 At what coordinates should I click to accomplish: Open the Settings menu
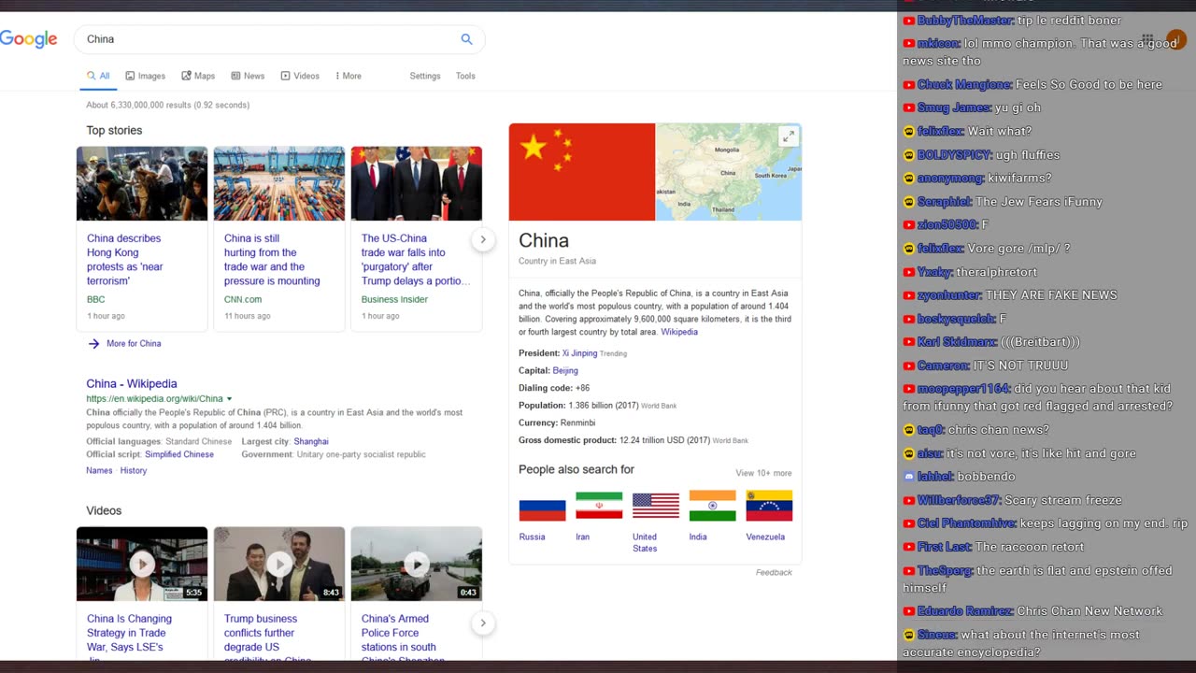pos(425,76)
